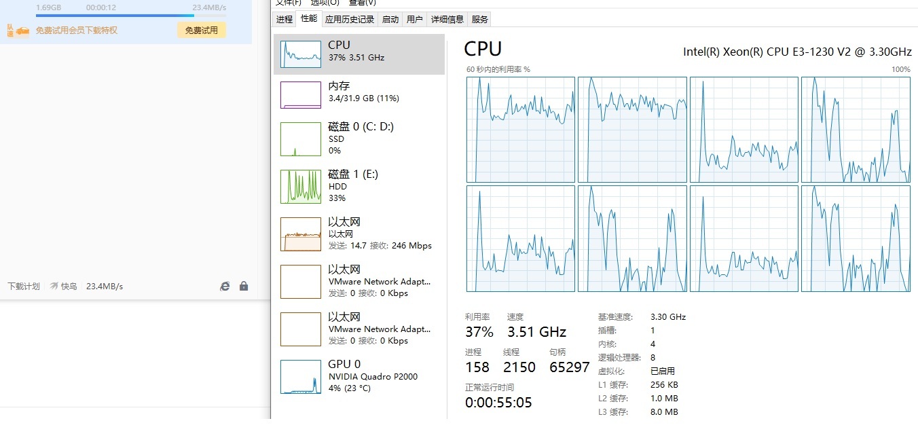
Task: Open the 内存 memory usage panel
Action: pyautogui.click(x=301, y=95)
